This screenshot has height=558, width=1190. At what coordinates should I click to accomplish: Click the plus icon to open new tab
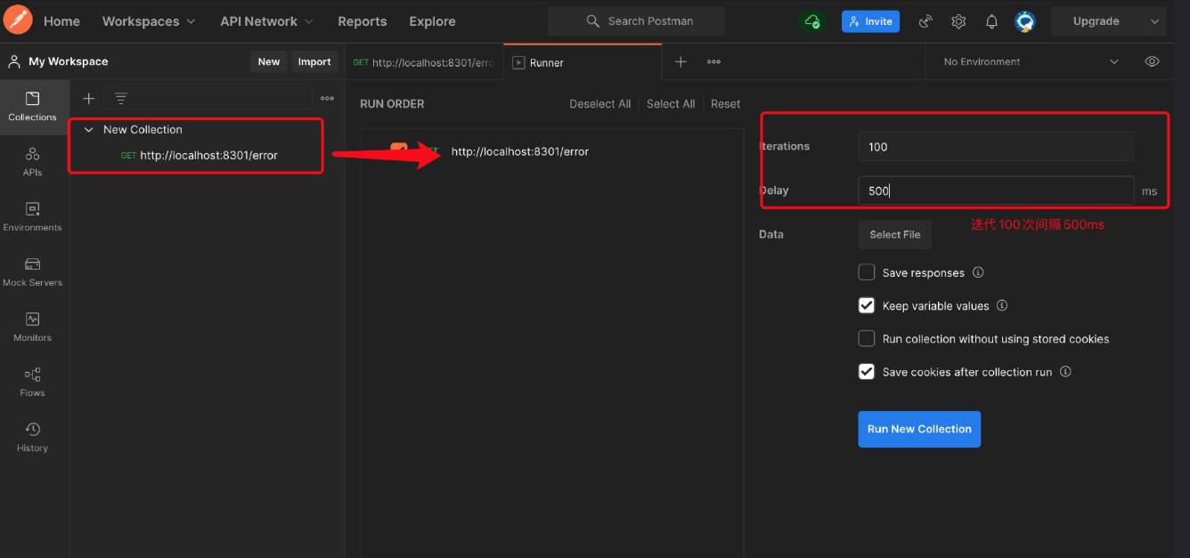tap(681, 61)
